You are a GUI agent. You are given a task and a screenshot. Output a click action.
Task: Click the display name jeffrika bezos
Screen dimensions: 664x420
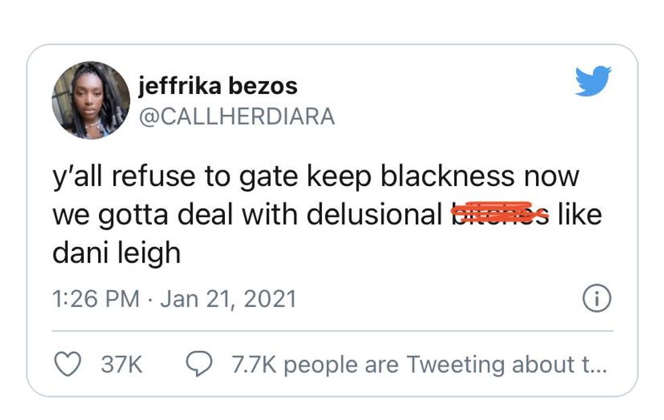217,86
